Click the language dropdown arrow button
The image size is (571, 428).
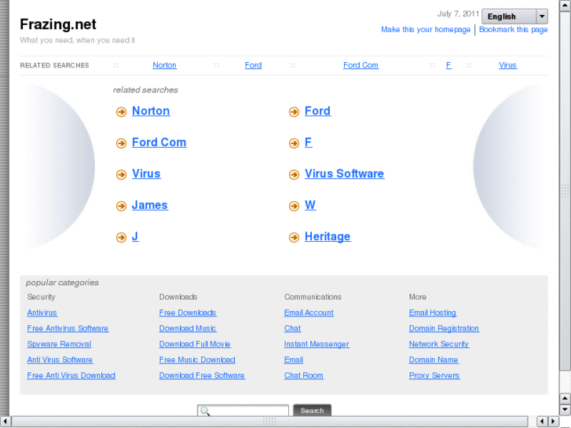542,16
